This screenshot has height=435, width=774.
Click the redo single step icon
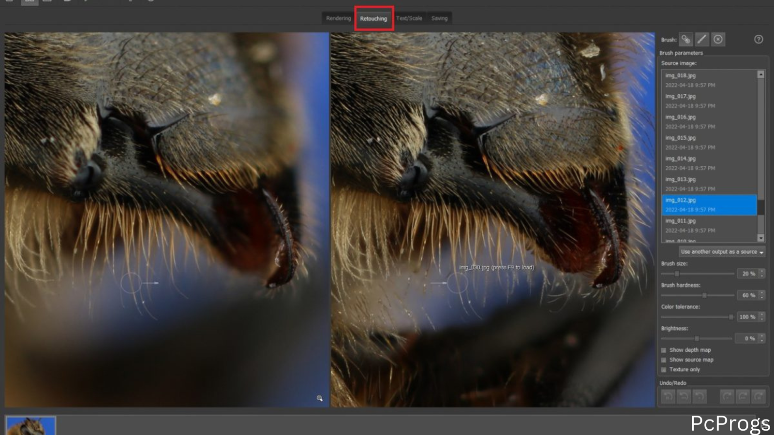click(727, 397)
